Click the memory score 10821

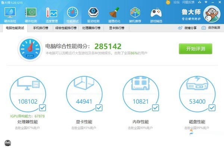(141, 102)
